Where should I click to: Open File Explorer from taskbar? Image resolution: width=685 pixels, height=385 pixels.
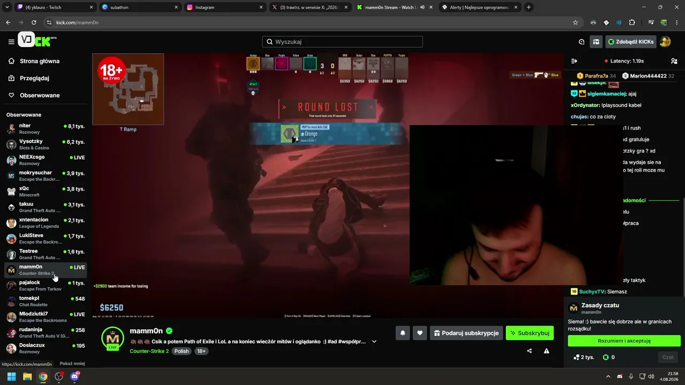27,376
